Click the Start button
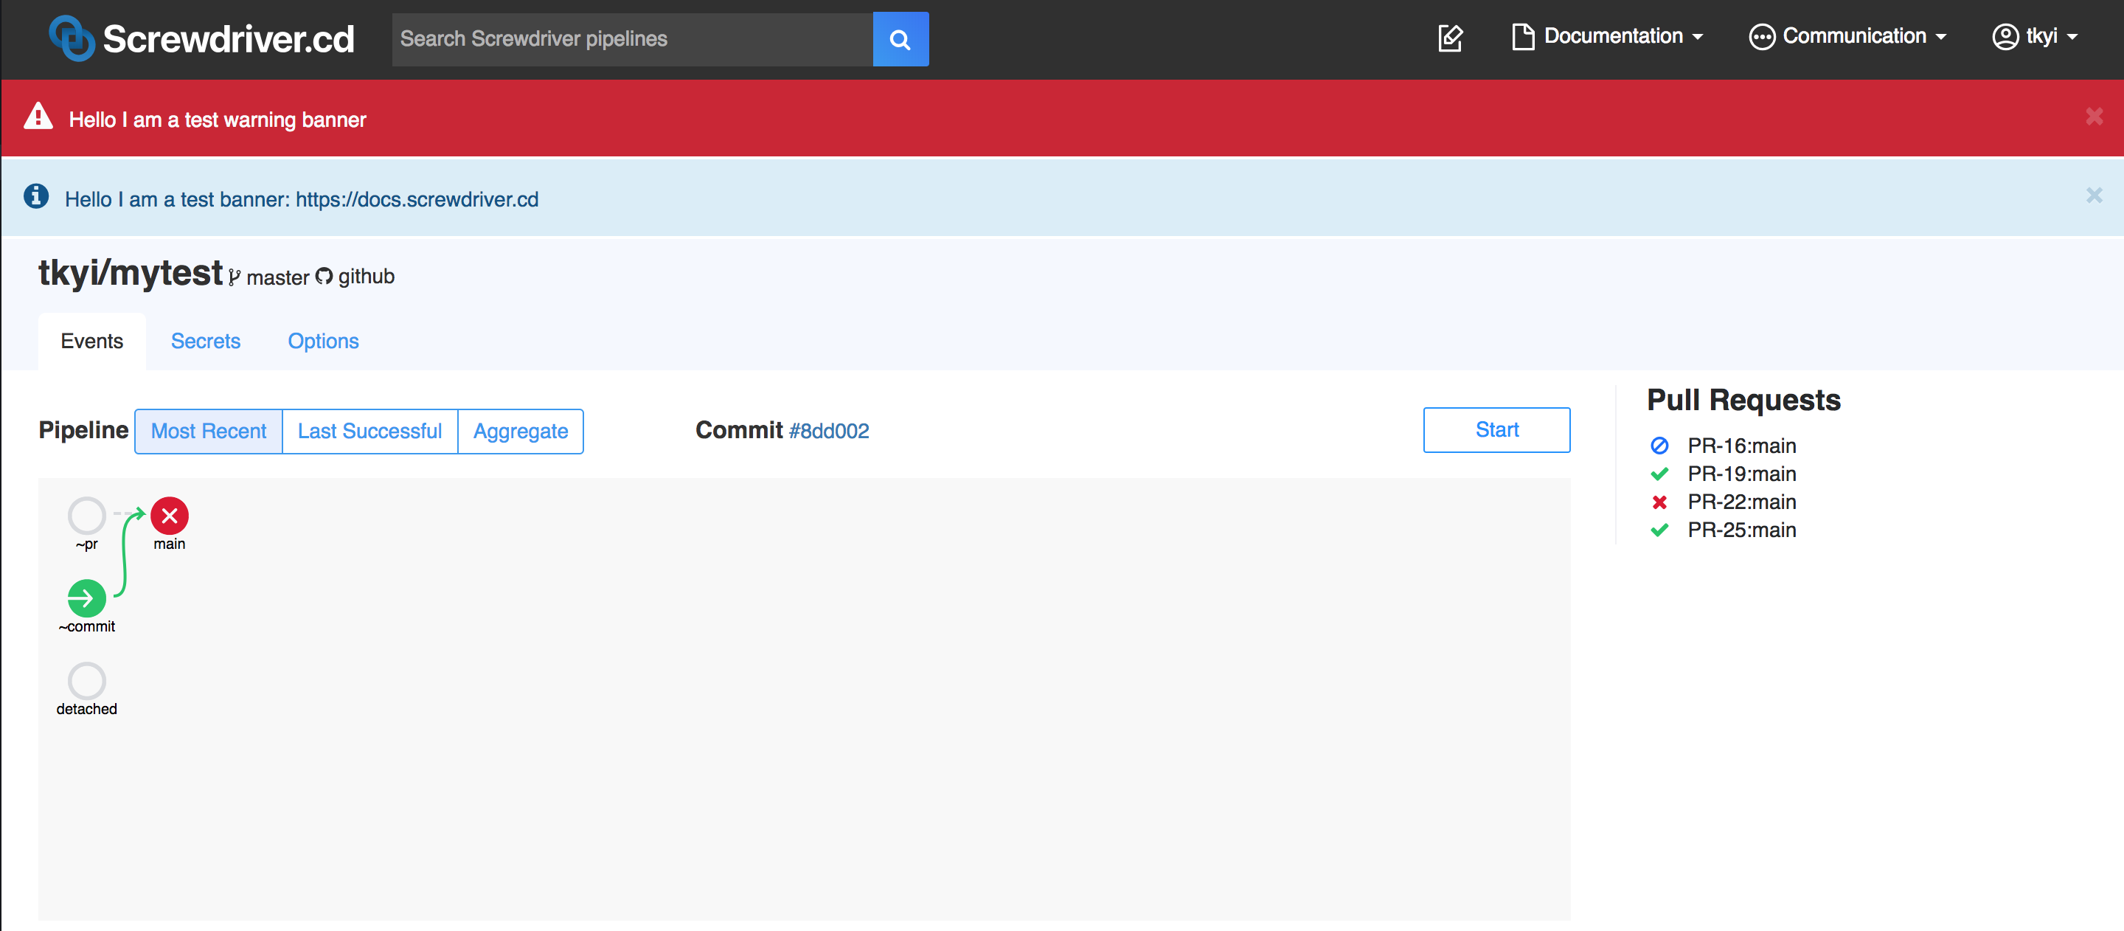Image resolution: width=2124 pixels, height=931 pixels. coord(1496,429)
